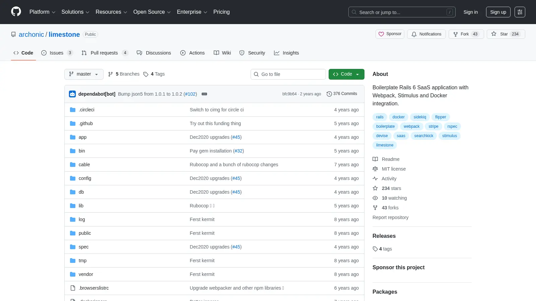
Task: Open the cable folder
Action: [84, 165]
